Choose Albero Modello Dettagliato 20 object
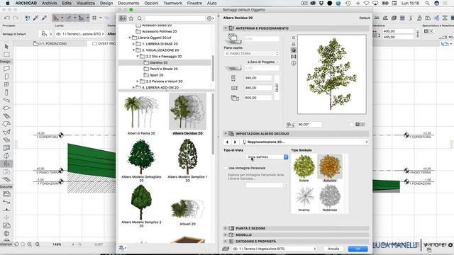 141,160
